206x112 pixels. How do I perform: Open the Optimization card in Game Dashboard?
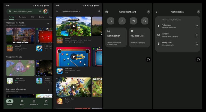click(x=116, y=38)
